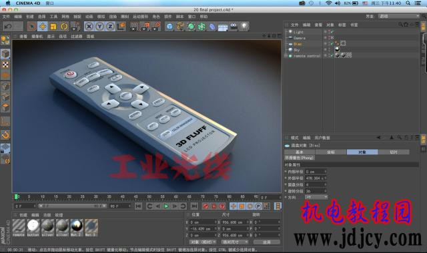Open the Floor environment object icon
This screenshot has width=427, height=253.
pyautogui.click(x=223, y=27)
